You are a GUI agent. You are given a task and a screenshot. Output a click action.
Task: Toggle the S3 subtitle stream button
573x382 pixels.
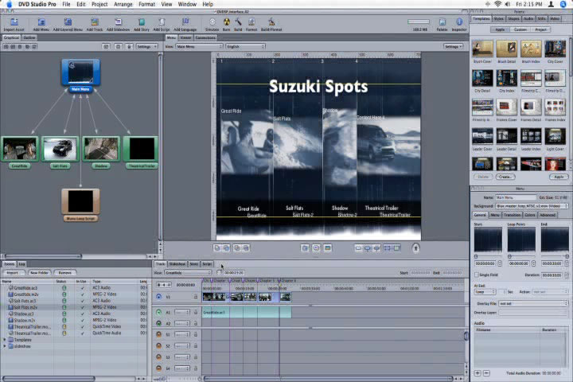158,357
